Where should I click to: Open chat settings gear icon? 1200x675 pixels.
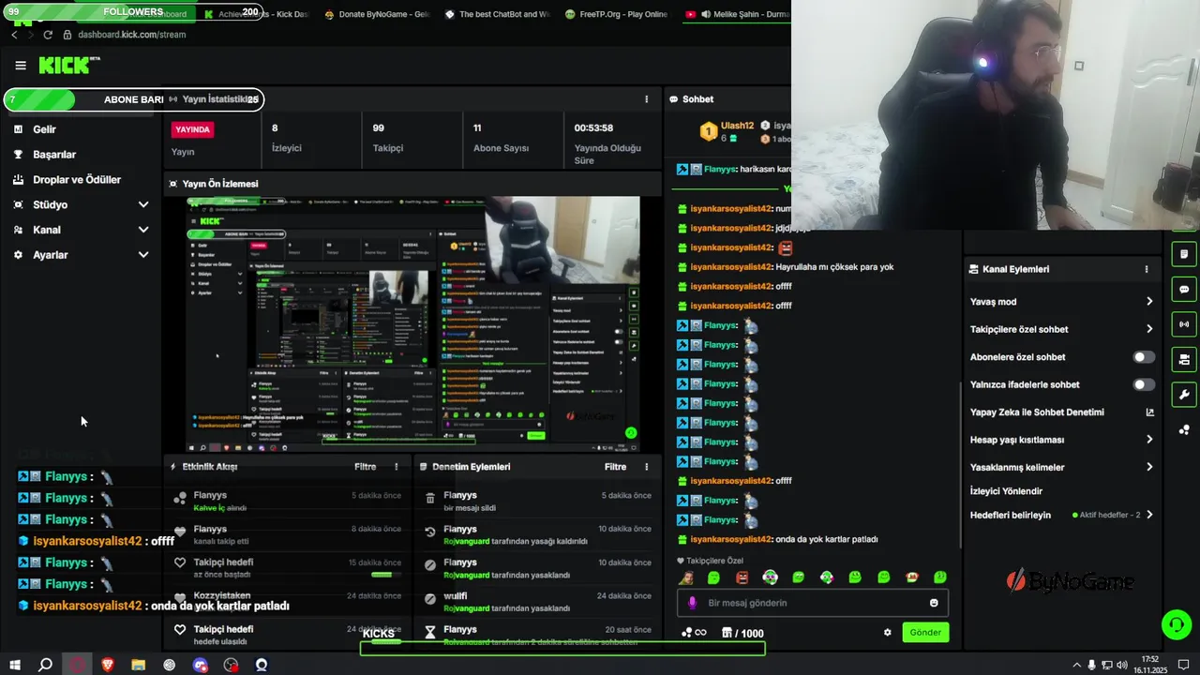[x=887, y=633]
